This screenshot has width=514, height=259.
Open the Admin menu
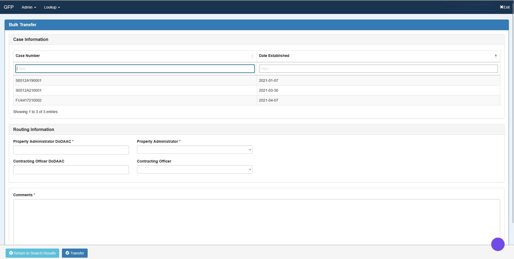pos(27,7)
